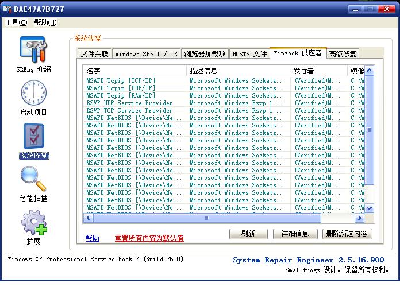Sort by the 名字 column header
Screen dimensions: 400x294
tap(134, 71)
